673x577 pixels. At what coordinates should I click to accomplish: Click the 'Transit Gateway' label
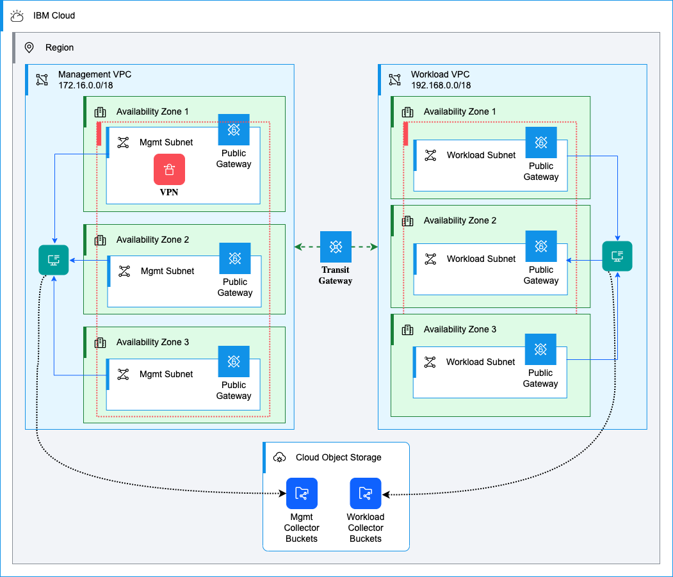336,275
